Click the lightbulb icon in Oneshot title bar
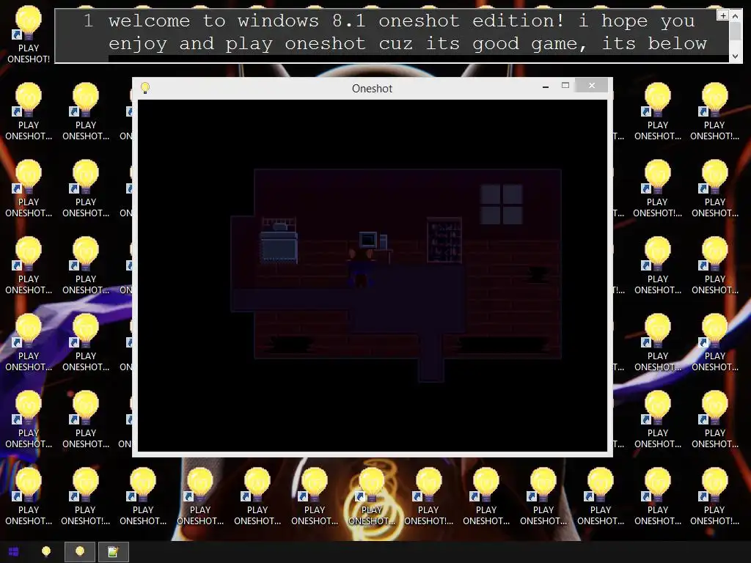Screen dimensions: 751x563 tap(145, 88)
